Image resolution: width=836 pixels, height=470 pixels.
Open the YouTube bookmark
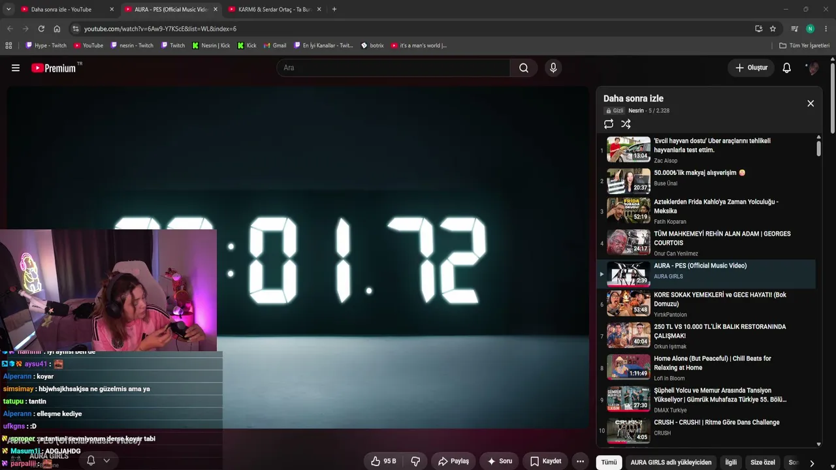point(88,46)
